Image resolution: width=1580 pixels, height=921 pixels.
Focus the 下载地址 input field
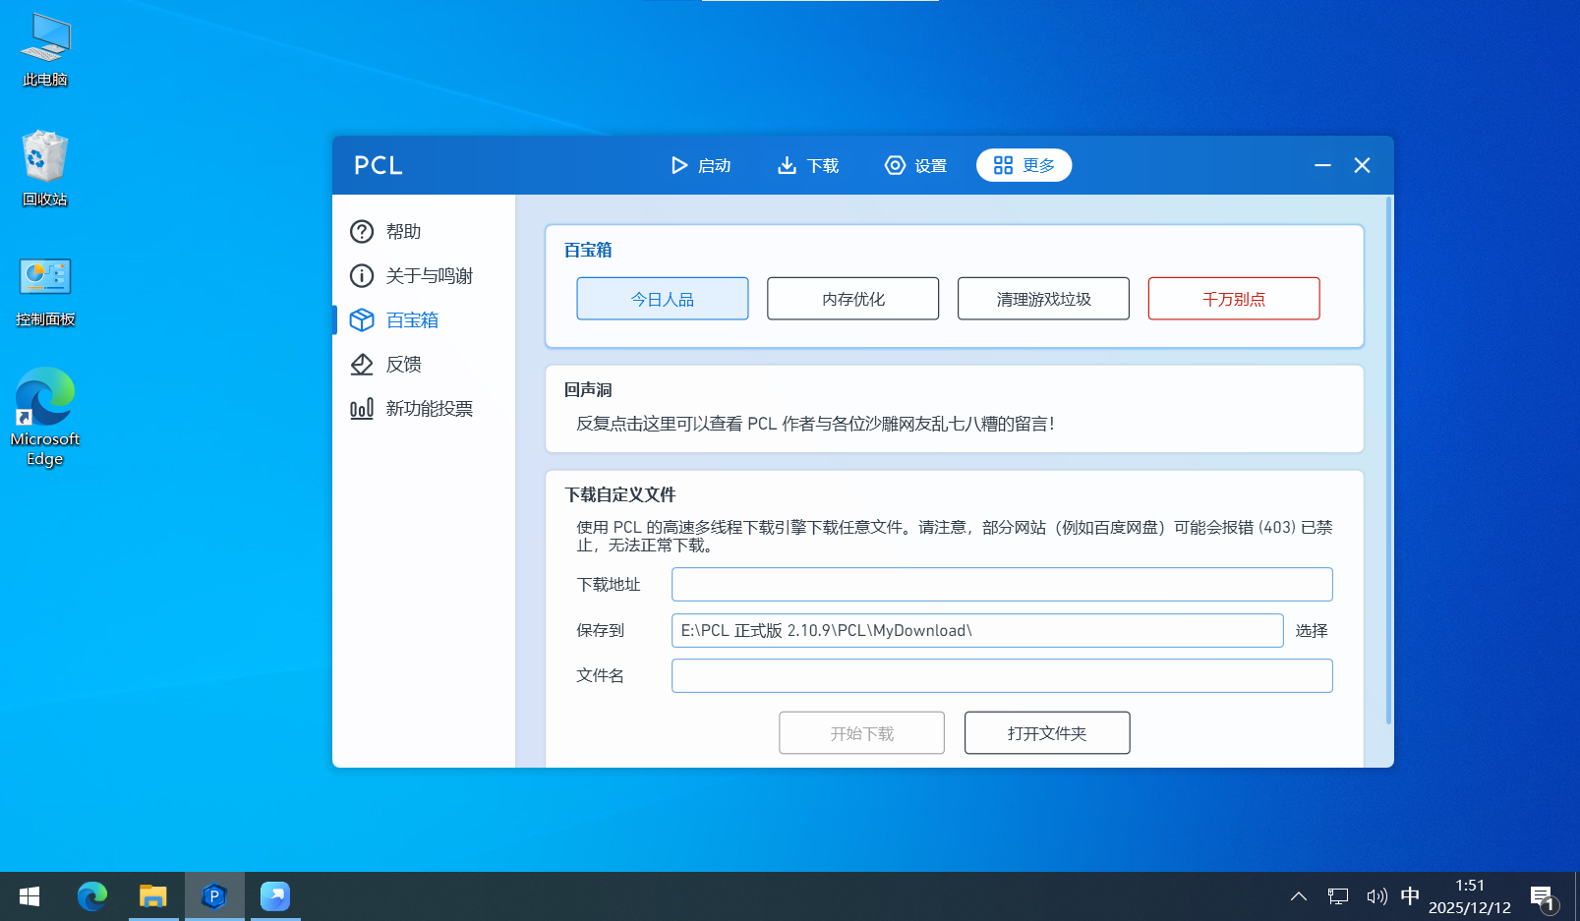[1001, 584]
